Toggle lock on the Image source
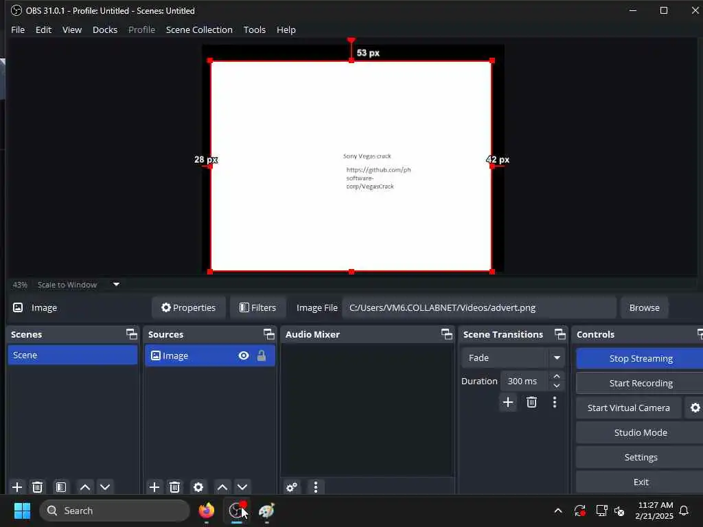703x527 pixels. [262, 355]
